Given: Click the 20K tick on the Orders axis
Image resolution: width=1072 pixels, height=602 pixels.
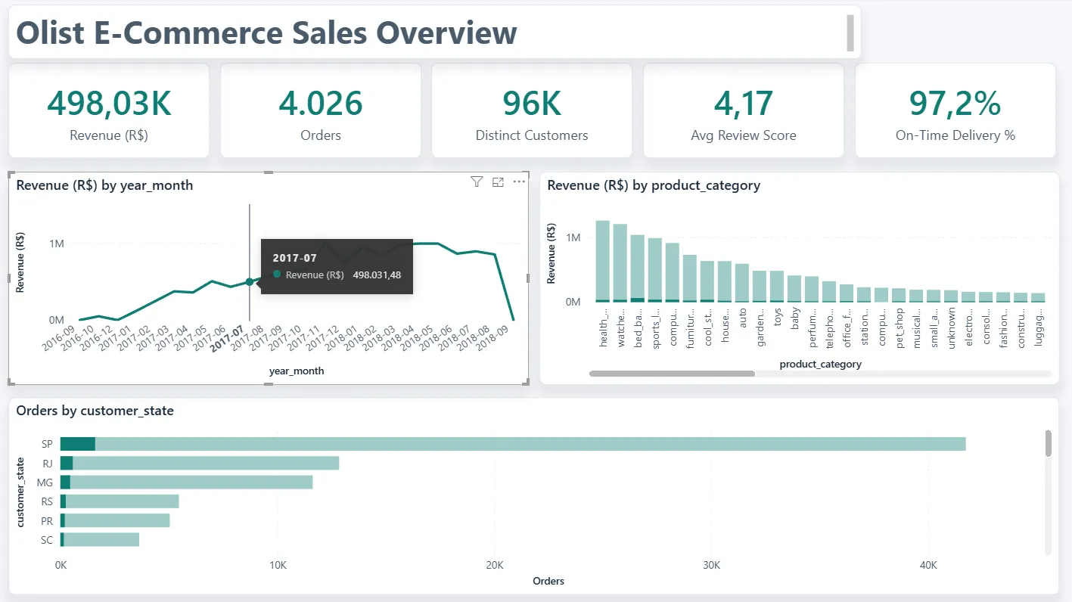Looking at the screenshot, I should click(x=495, y=566).
